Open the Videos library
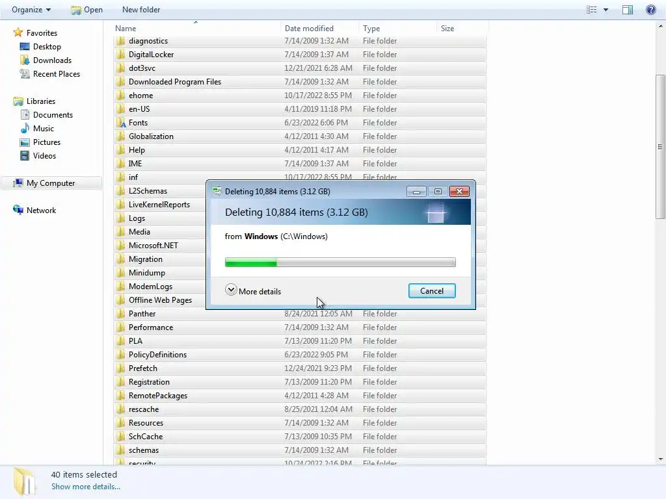The image size is (666, 499). pyautogui.click(x=44, y=156)
